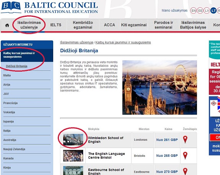Click the Žemėlapis column header
The width and height of the screenshot is (220, 175).
tap(190, 129)
